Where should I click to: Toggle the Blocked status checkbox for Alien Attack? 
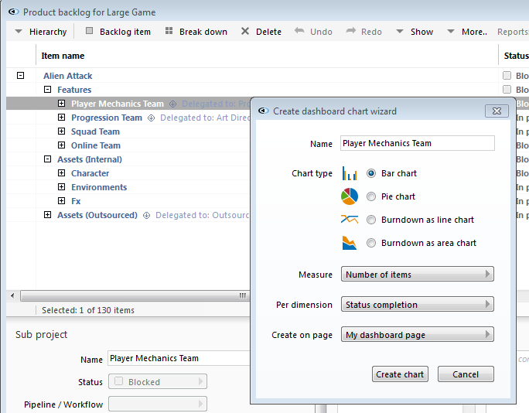507,76
